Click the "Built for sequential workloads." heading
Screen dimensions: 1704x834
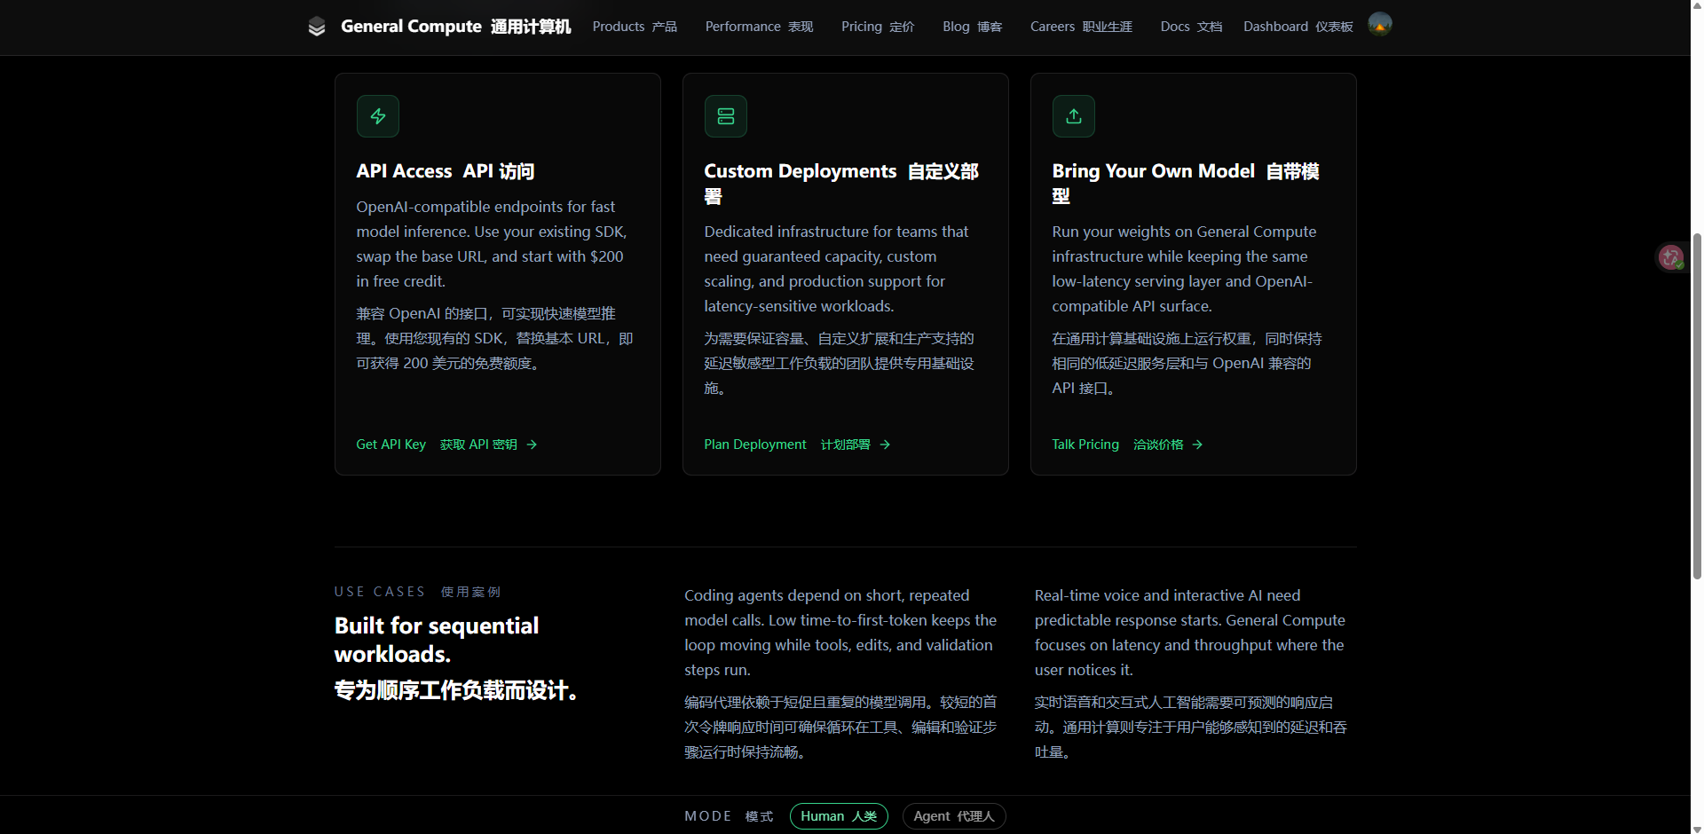[437, 640]
